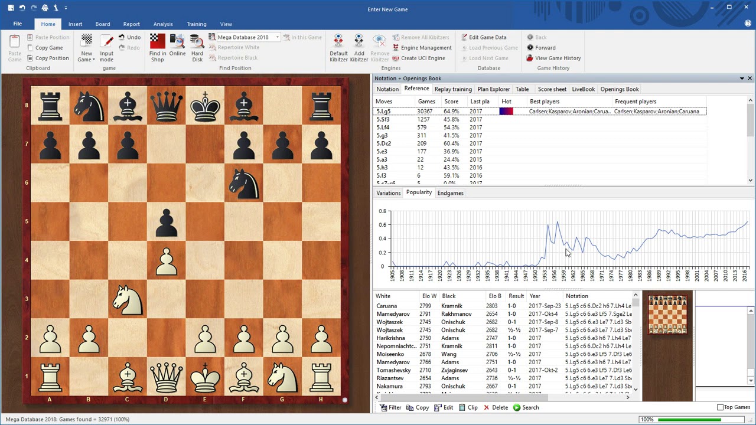Viewport: 756px width, 425px height.
Task: Select the 5.Lf4 move row
Action: [x=540, y=127]
